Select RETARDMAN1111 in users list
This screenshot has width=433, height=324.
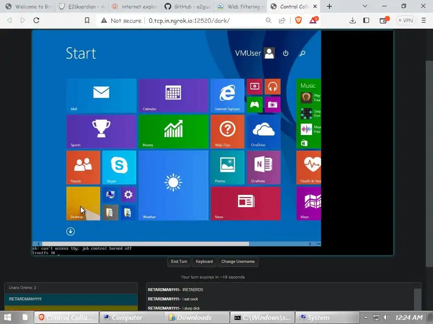(x=71, y=299)
